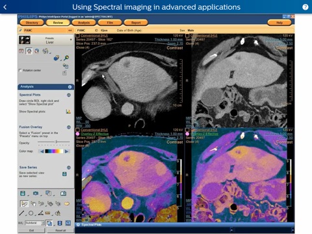Viewport: 312px width, 234px height.
Task: Toggle magenta overlay dot in bottom-right view
Action: click(187, 134)
